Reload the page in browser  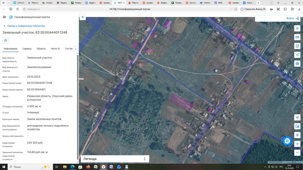pos(18,9)
